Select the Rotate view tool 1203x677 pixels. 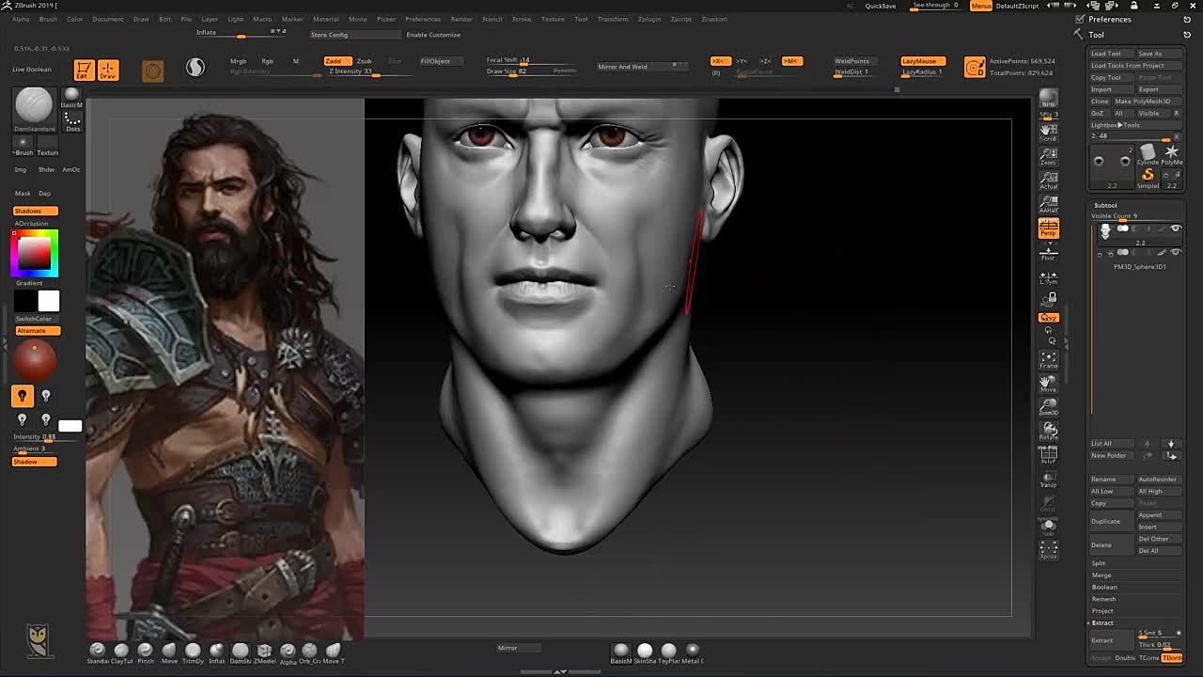pyautogui.click(x=1048, y=432)
